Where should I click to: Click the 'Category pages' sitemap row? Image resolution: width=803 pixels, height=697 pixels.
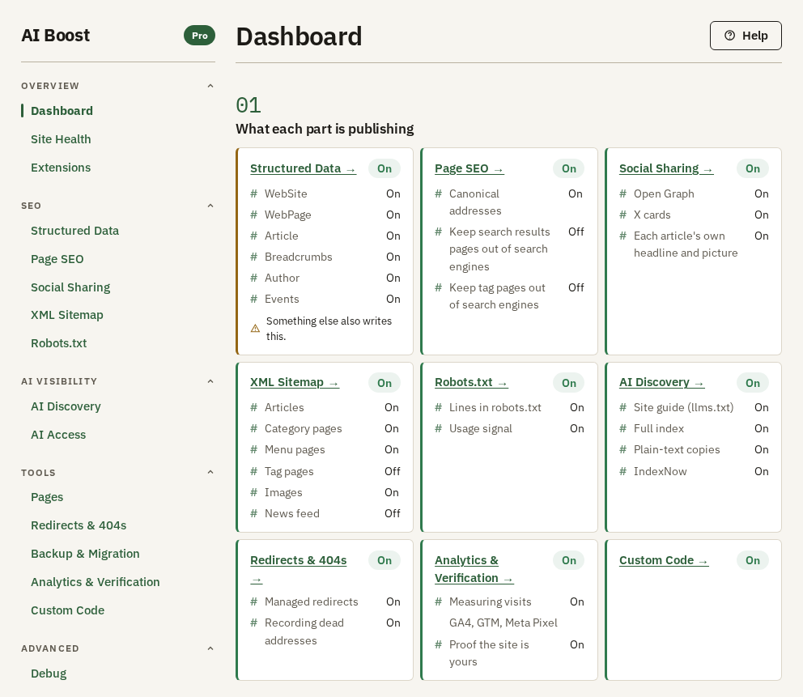point(325,429)
